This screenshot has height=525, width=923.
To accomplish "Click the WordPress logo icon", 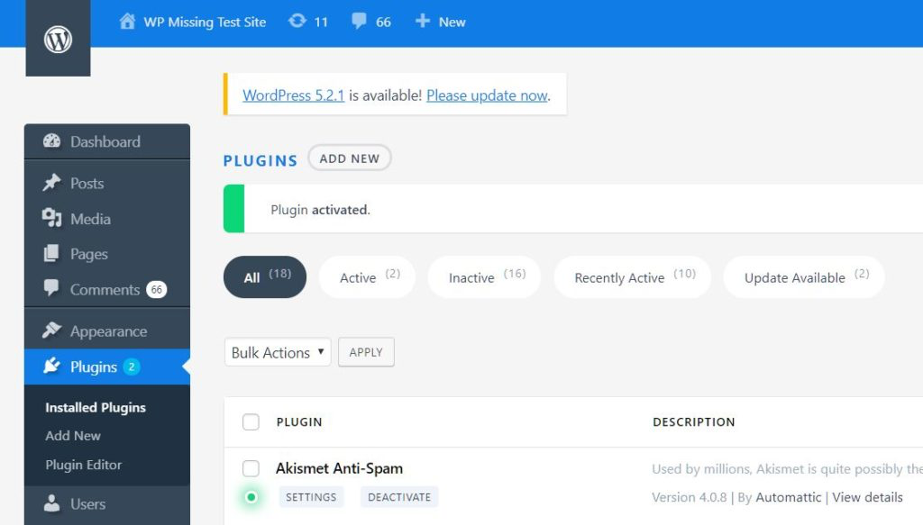I will [x=58, y=40].
